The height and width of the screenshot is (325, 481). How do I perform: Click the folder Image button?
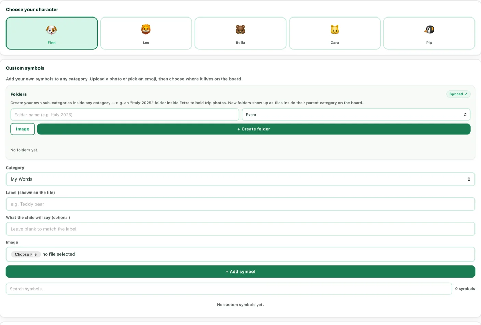coord(23,129)
